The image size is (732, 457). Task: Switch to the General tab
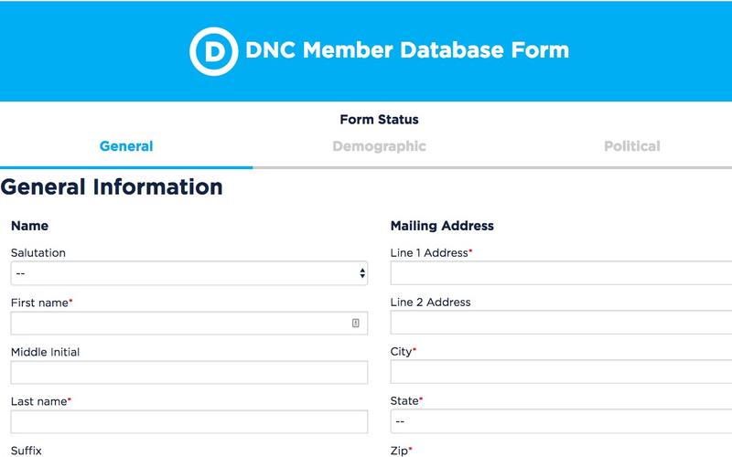pos(126,146)
